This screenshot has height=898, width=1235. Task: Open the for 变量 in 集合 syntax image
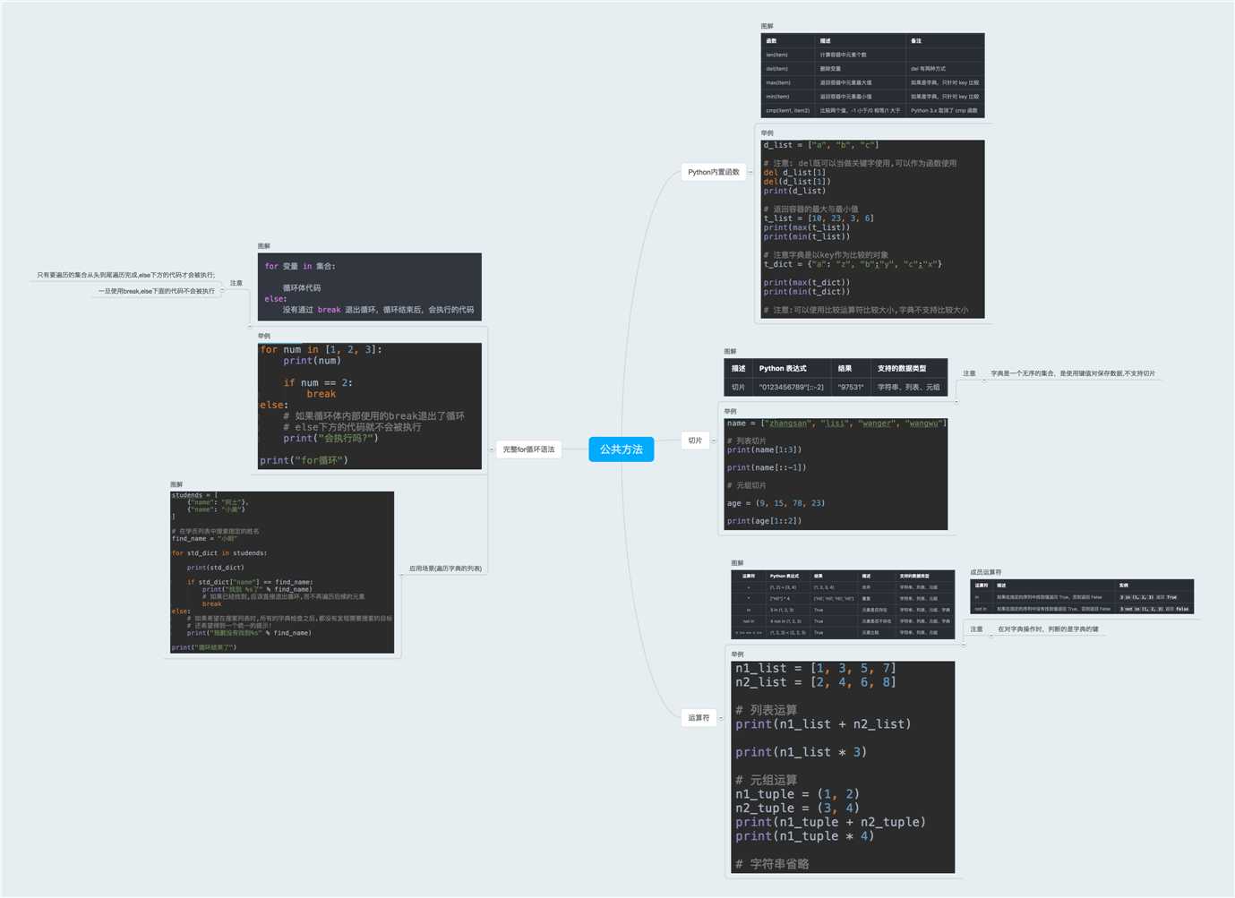369,287
